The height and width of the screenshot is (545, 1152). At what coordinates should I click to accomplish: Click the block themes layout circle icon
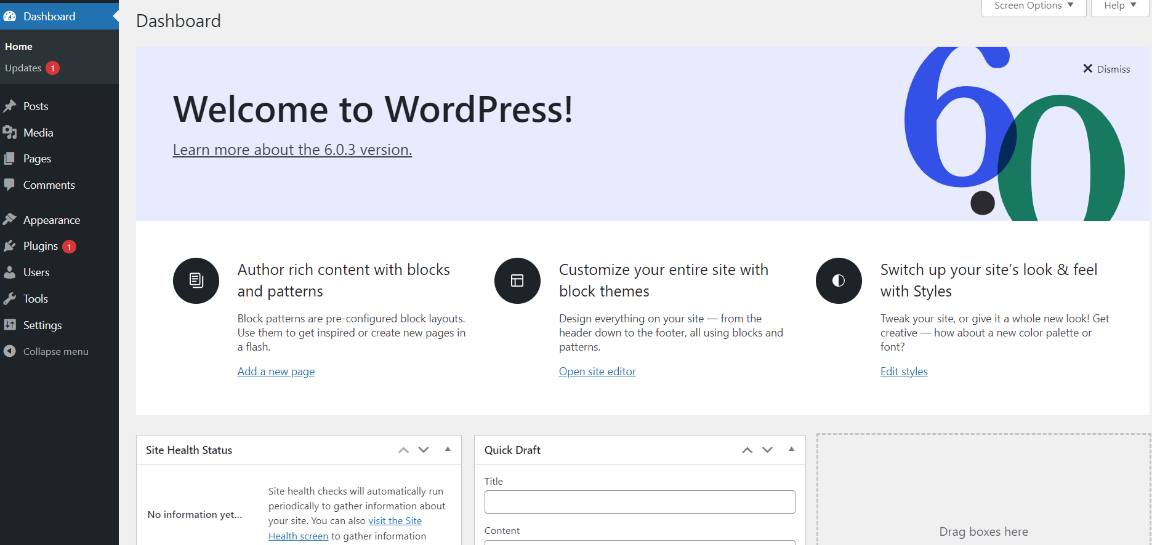pos(517,280)
